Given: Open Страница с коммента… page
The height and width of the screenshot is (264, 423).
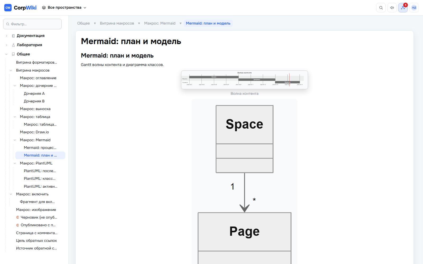Looking at the screenshot, I should [37, 233].
